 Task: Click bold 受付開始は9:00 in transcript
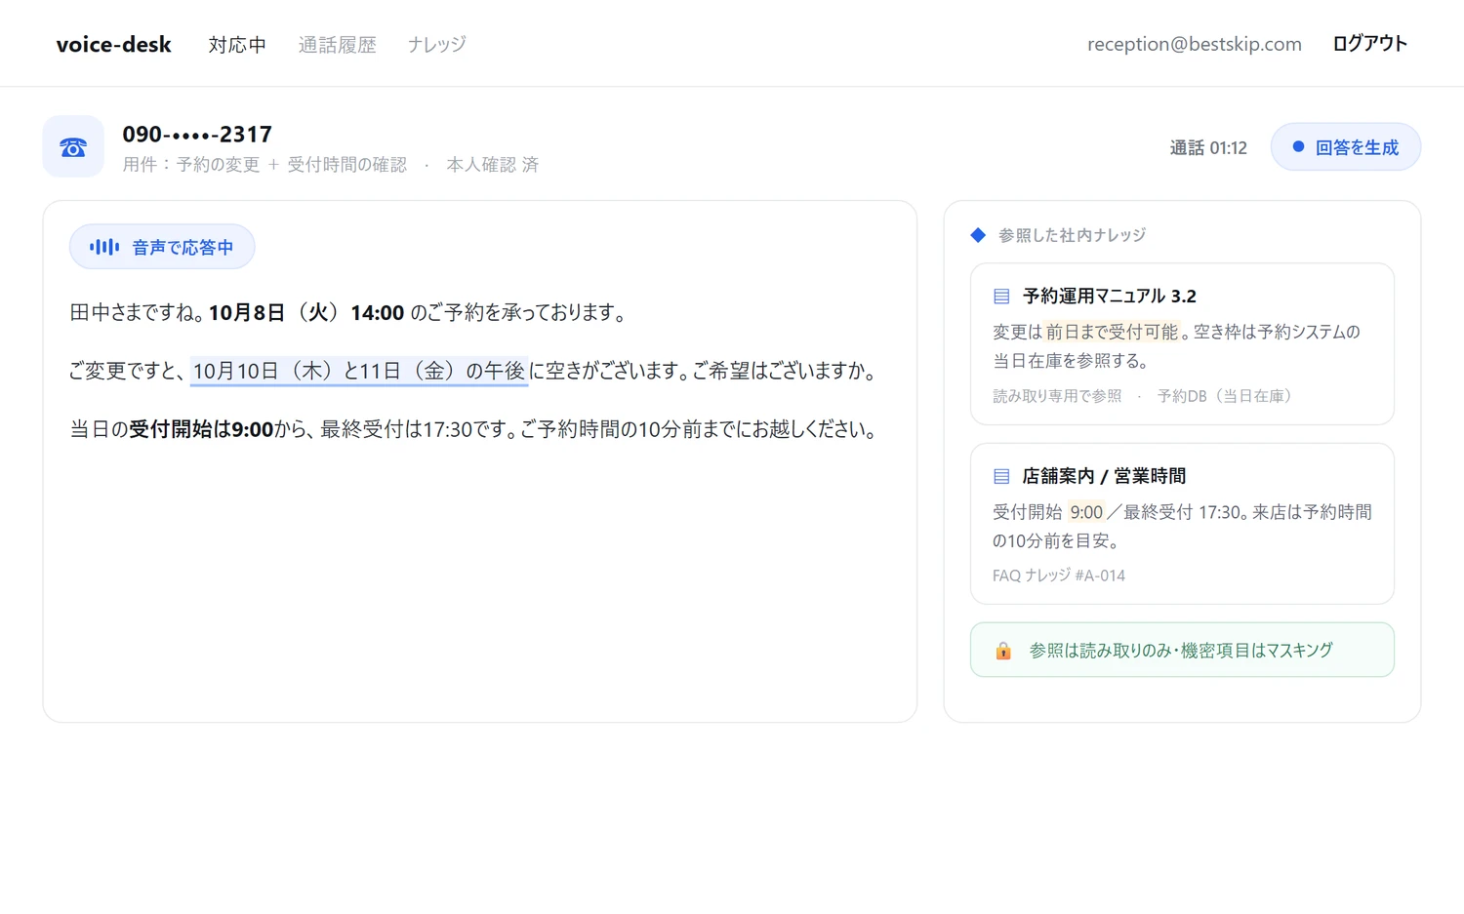201,429
